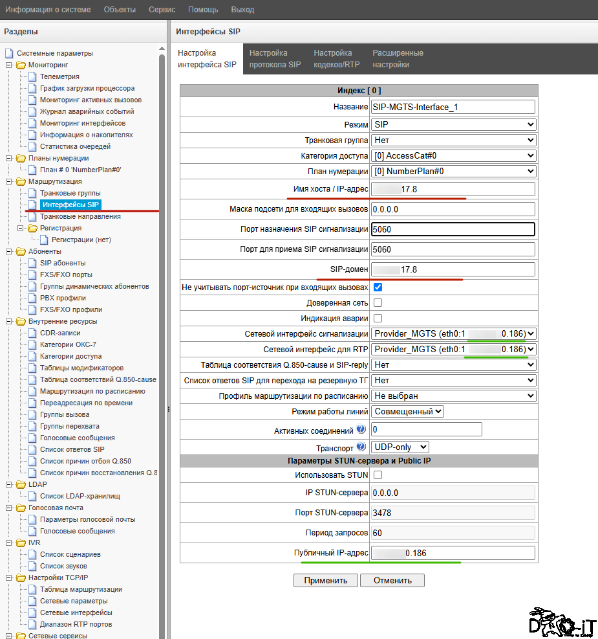The image size is (598, 639).
Task: Click the Журнал аварийных событий document icon
Action: 32,111
